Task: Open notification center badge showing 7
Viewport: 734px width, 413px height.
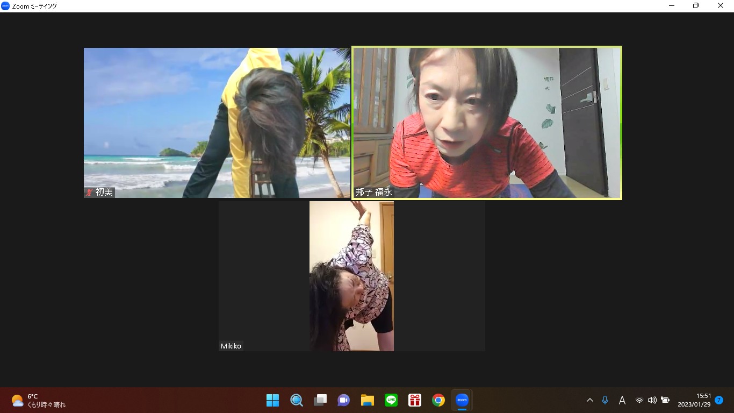Action: [719, 400]
